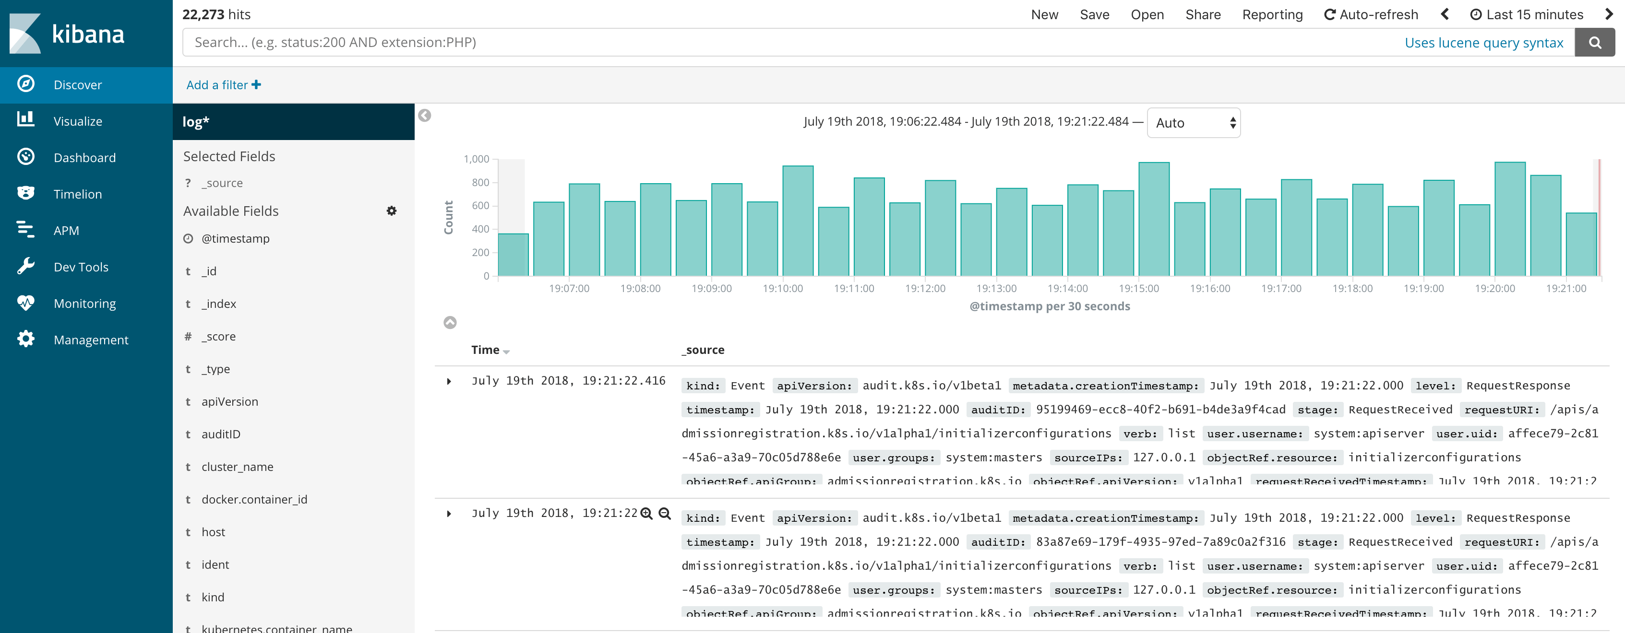
Task: Collapse the histogram panel with the up arrow
Action: point(451,322)
